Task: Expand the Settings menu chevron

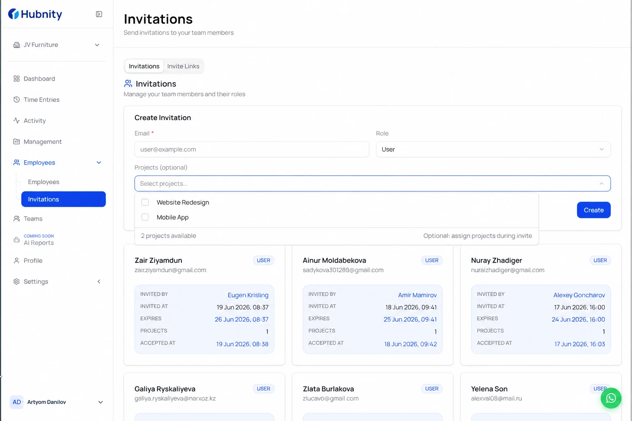Action: pyautogui.click(x=99, y=282)
